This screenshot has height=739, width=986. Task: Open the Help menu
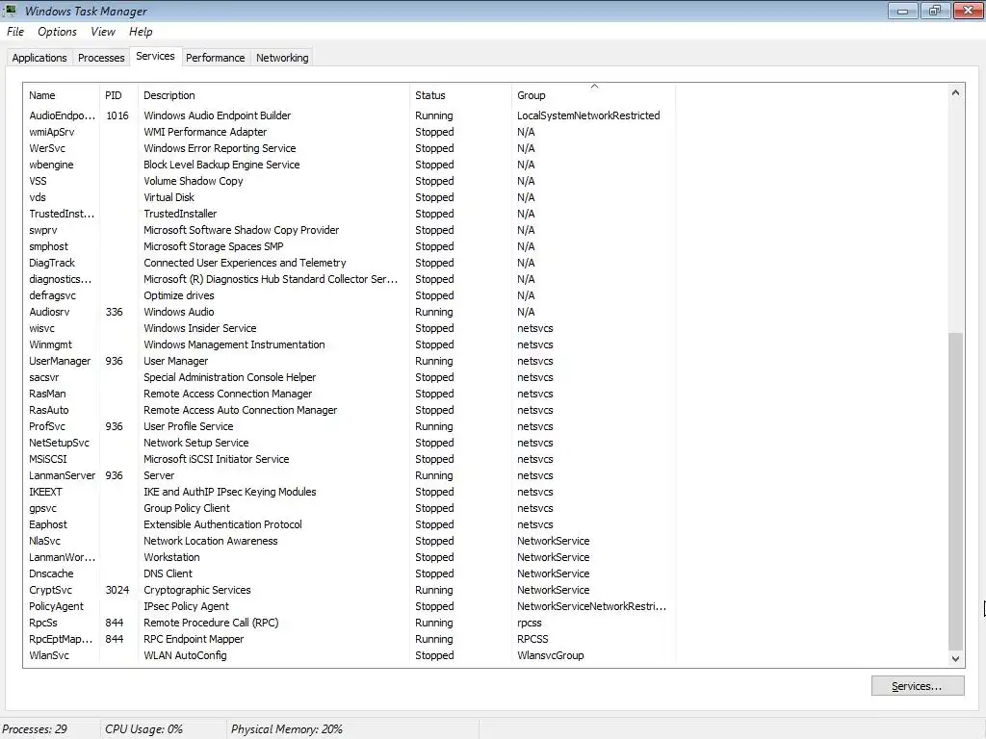coord(141,32)
